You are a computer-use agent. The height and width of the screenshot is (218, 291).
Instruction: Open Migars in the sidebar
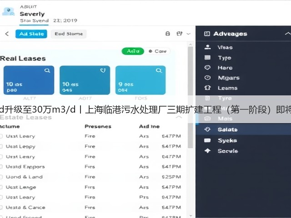coord(229,78)
